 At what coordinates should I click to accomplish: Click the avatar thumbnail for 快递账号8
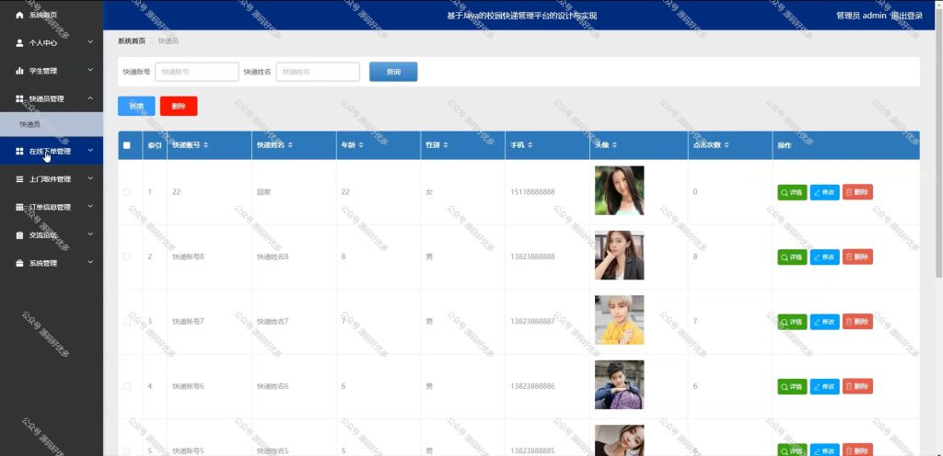point(620,255)
